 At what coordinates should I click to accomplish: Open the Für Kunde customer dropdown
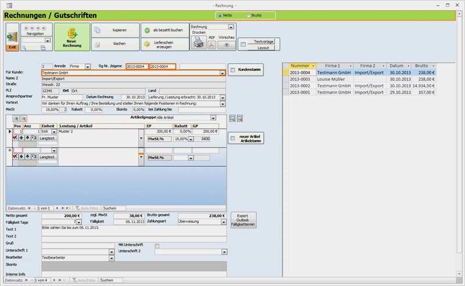point(223,73)
